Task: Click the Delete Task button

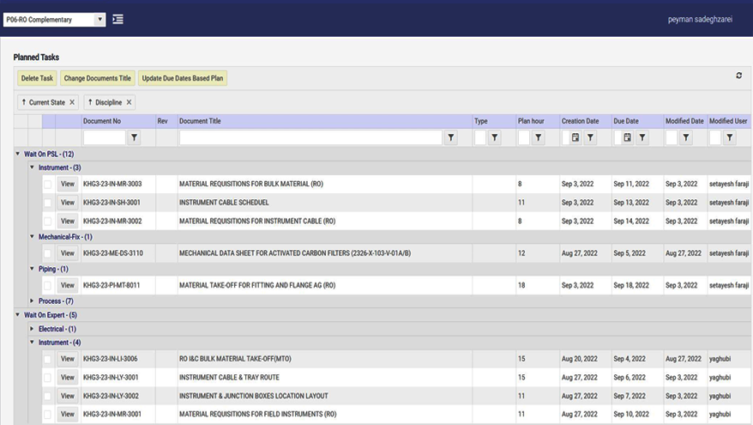Action: click(x=37, y=78)
